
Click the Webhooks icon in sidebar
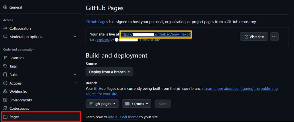click(5, 92)
